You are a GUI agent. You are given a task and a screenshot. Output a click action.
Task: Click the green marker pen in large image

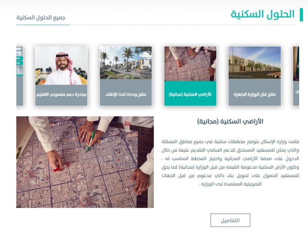91,141
